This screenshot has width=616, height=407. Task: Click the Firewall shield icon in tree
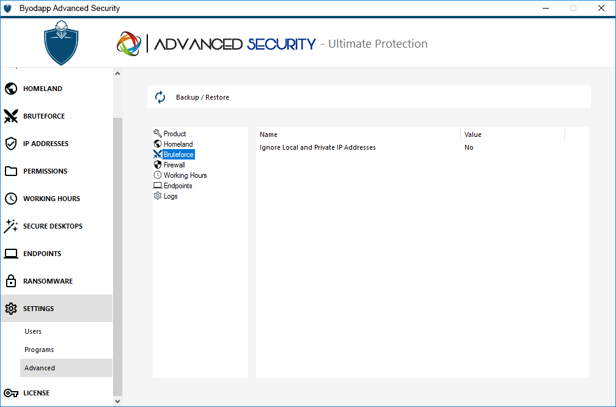coord(158,164)
